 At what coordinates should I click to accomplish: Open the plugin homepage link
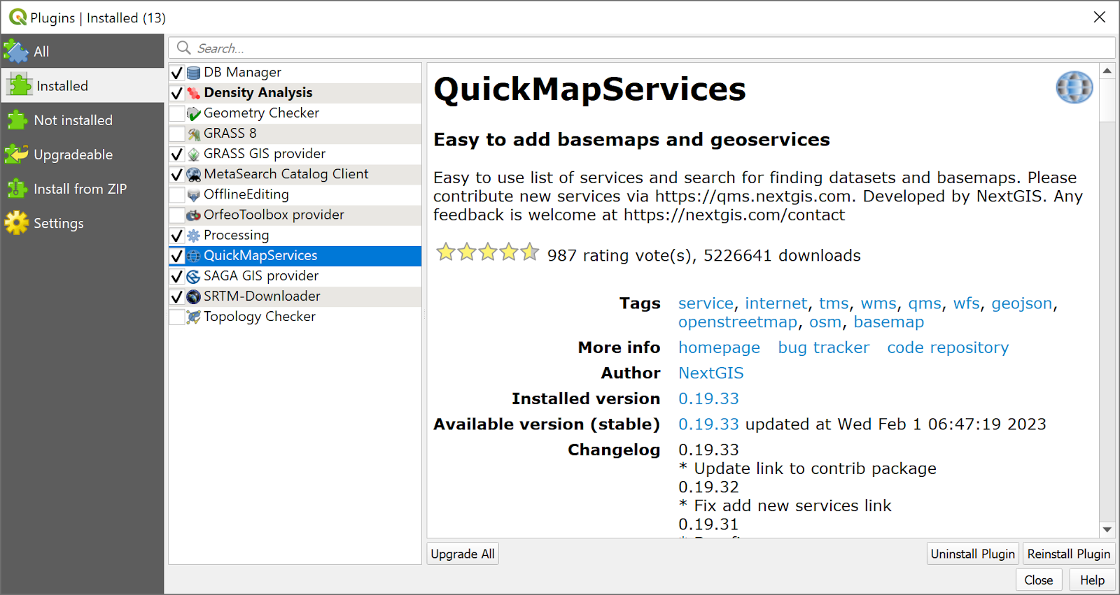coord(719,347)
